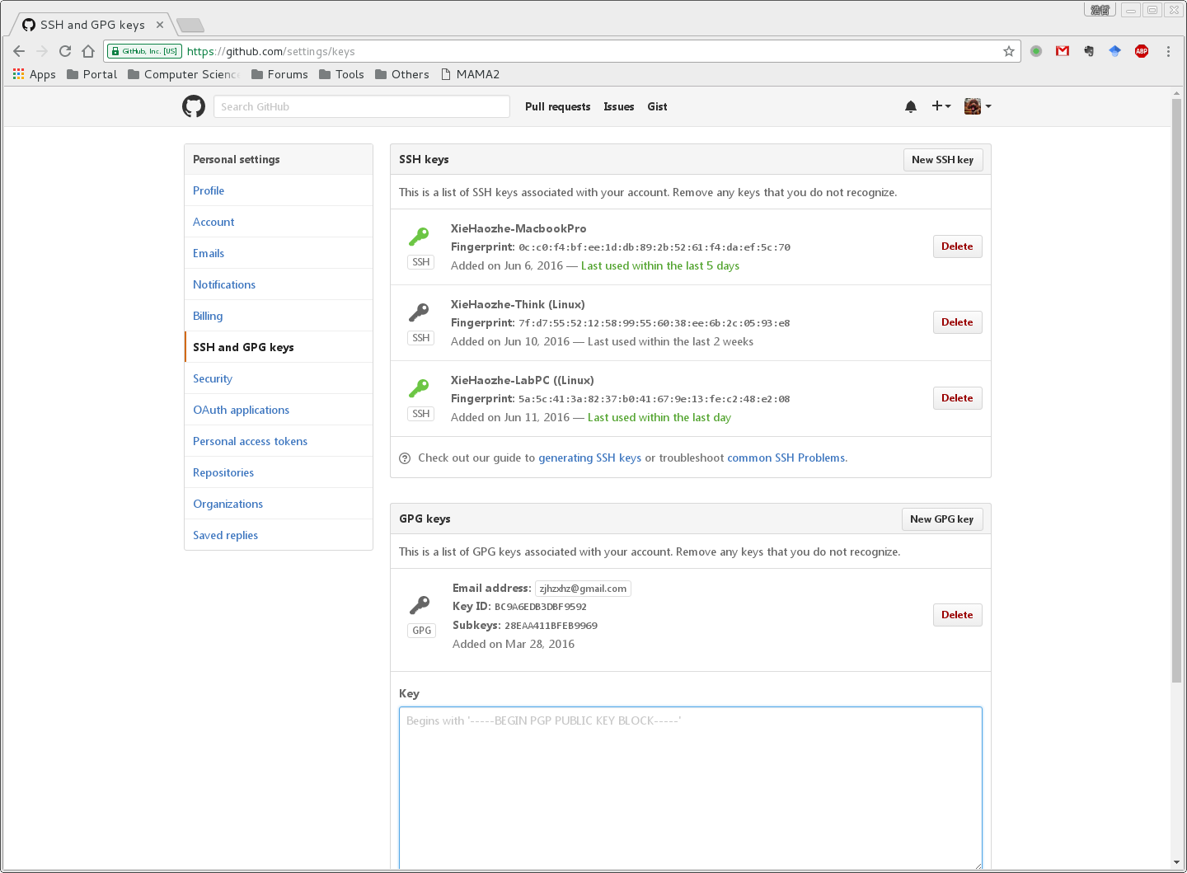Delete the XieHaozhe-MacbookPro SSH key
The height and width of the screenshot is (873, 1187).
[x=957, y=246]
